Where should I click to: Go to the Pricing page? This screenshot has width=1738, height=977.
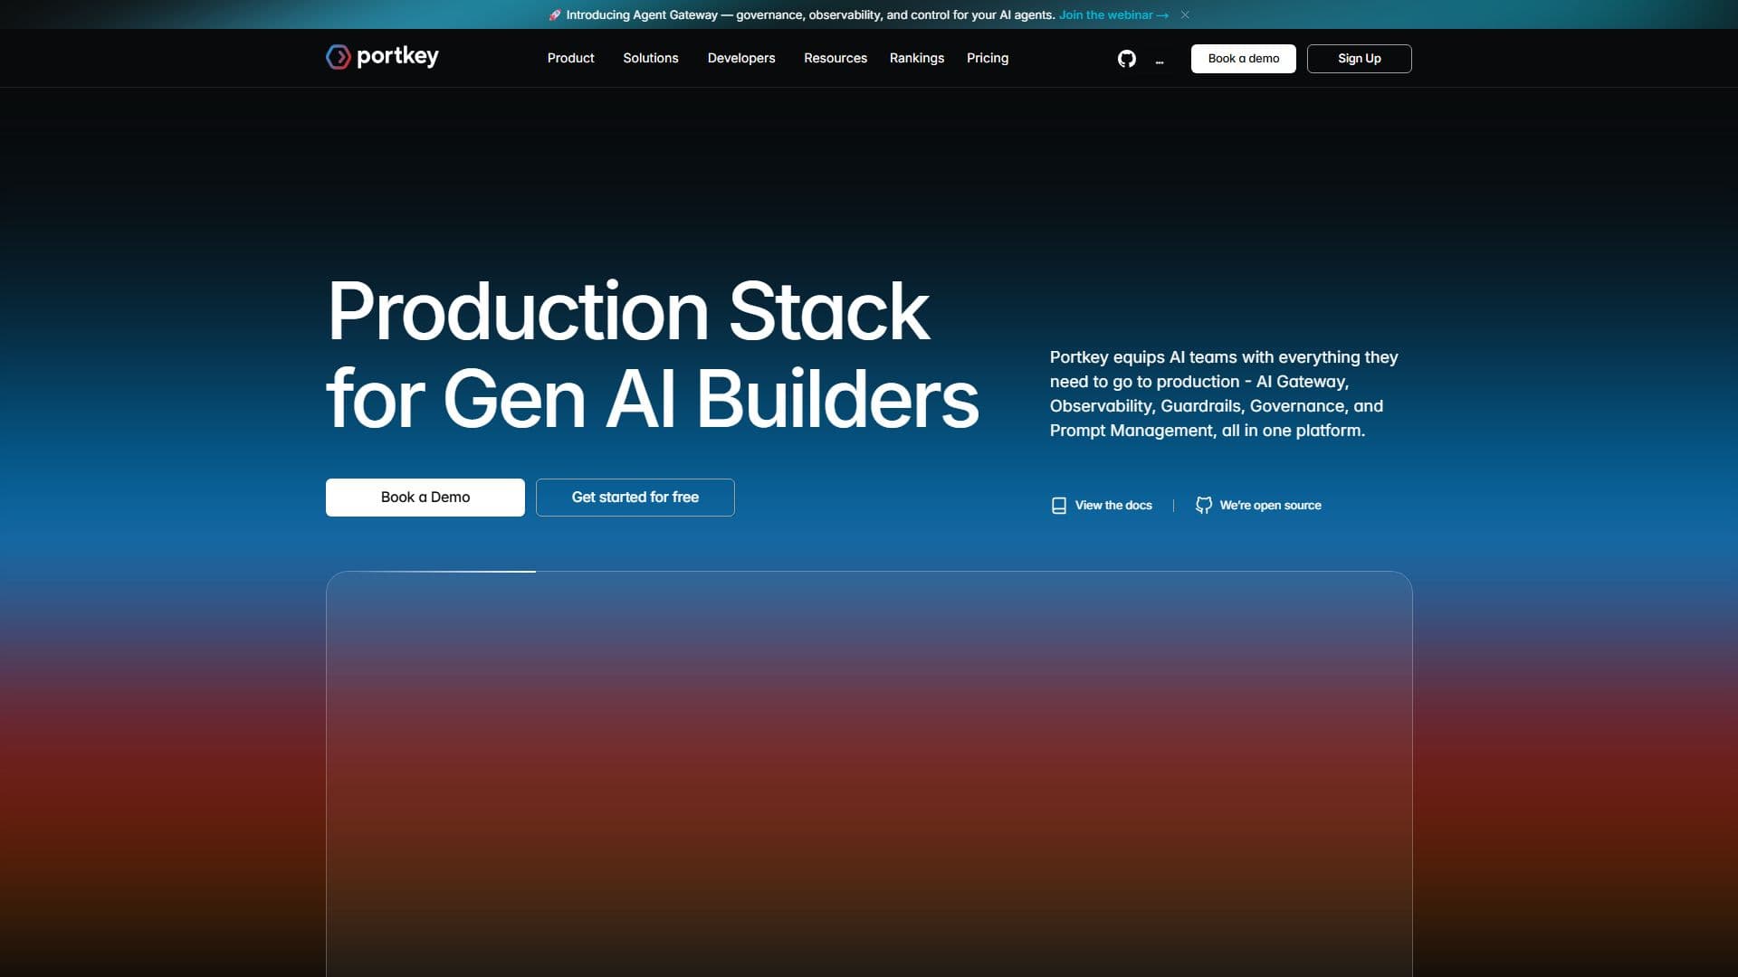tap(988, 58)
